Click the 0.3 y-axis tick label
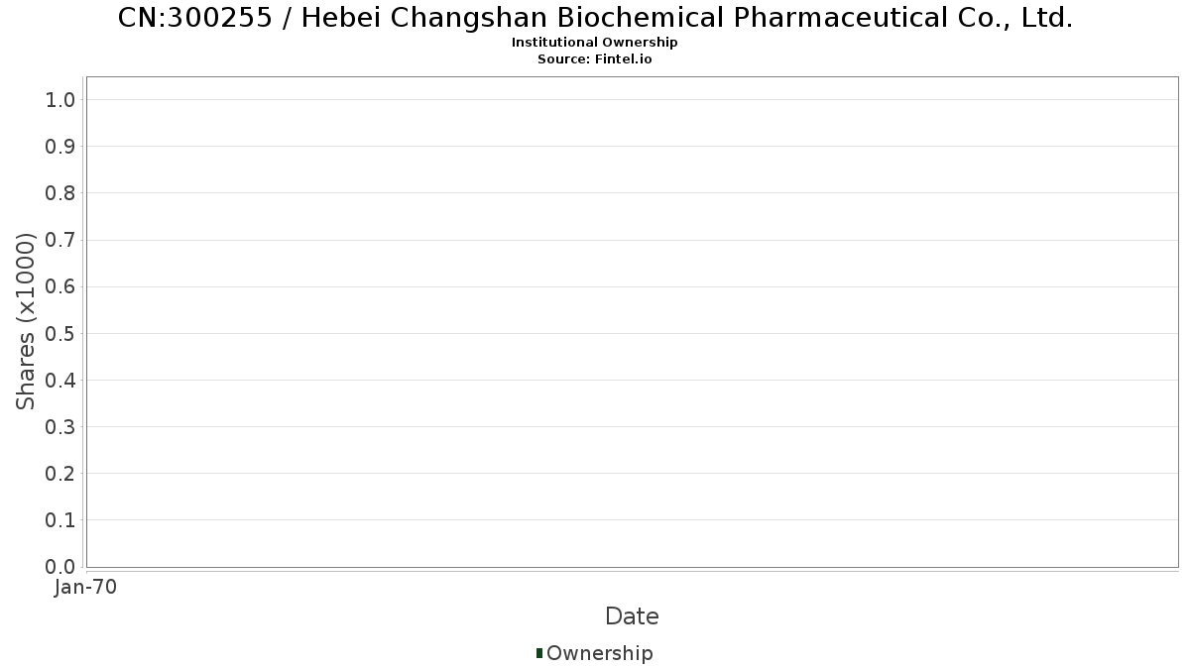 60,427
